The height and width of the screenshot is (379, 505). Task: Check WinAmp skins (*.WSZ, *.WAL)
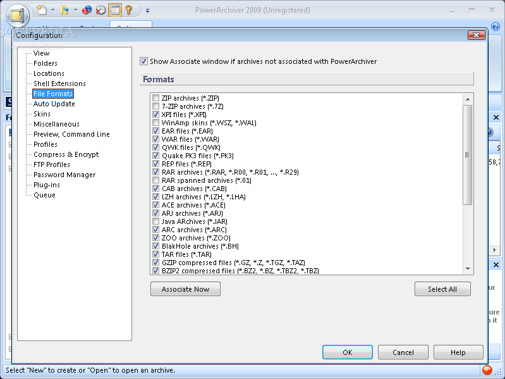156,123
